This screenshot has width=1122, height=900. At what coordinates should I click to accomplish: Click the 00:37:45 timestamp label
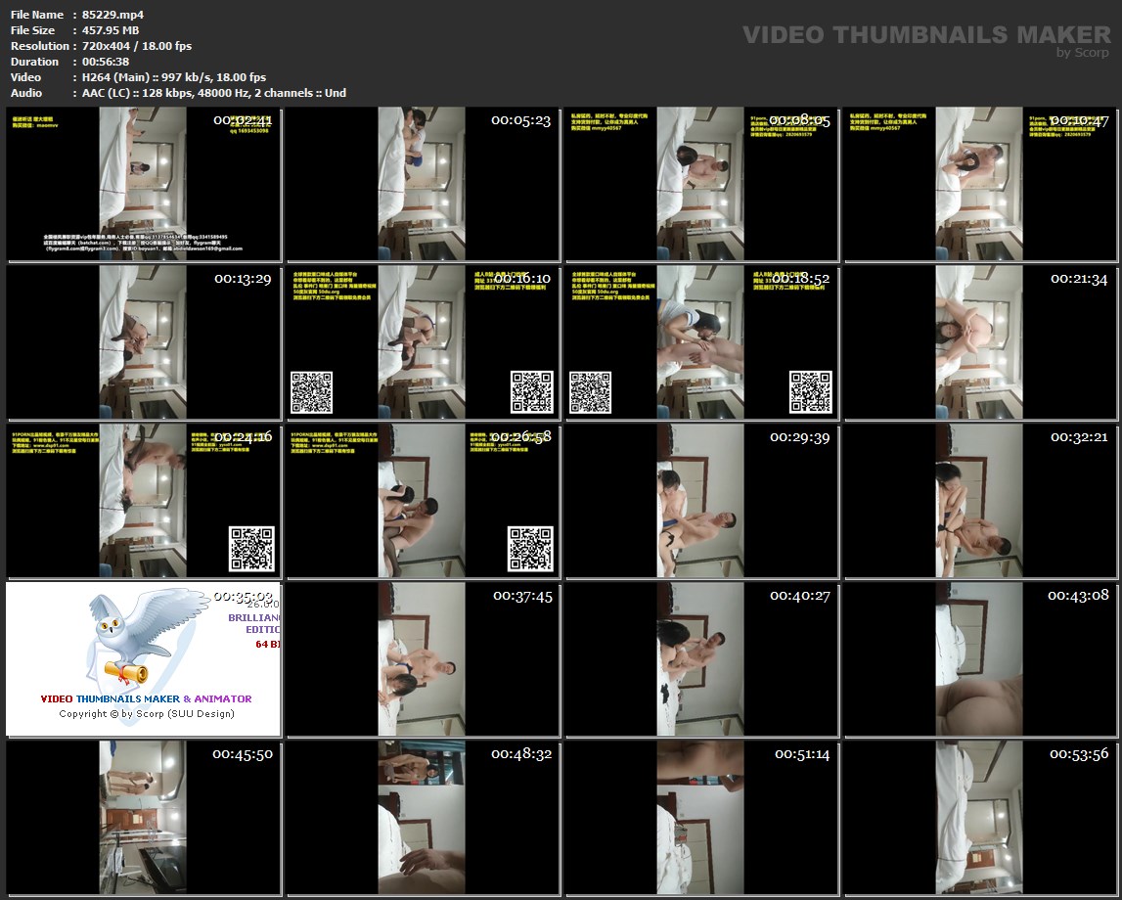click(521, 596)
